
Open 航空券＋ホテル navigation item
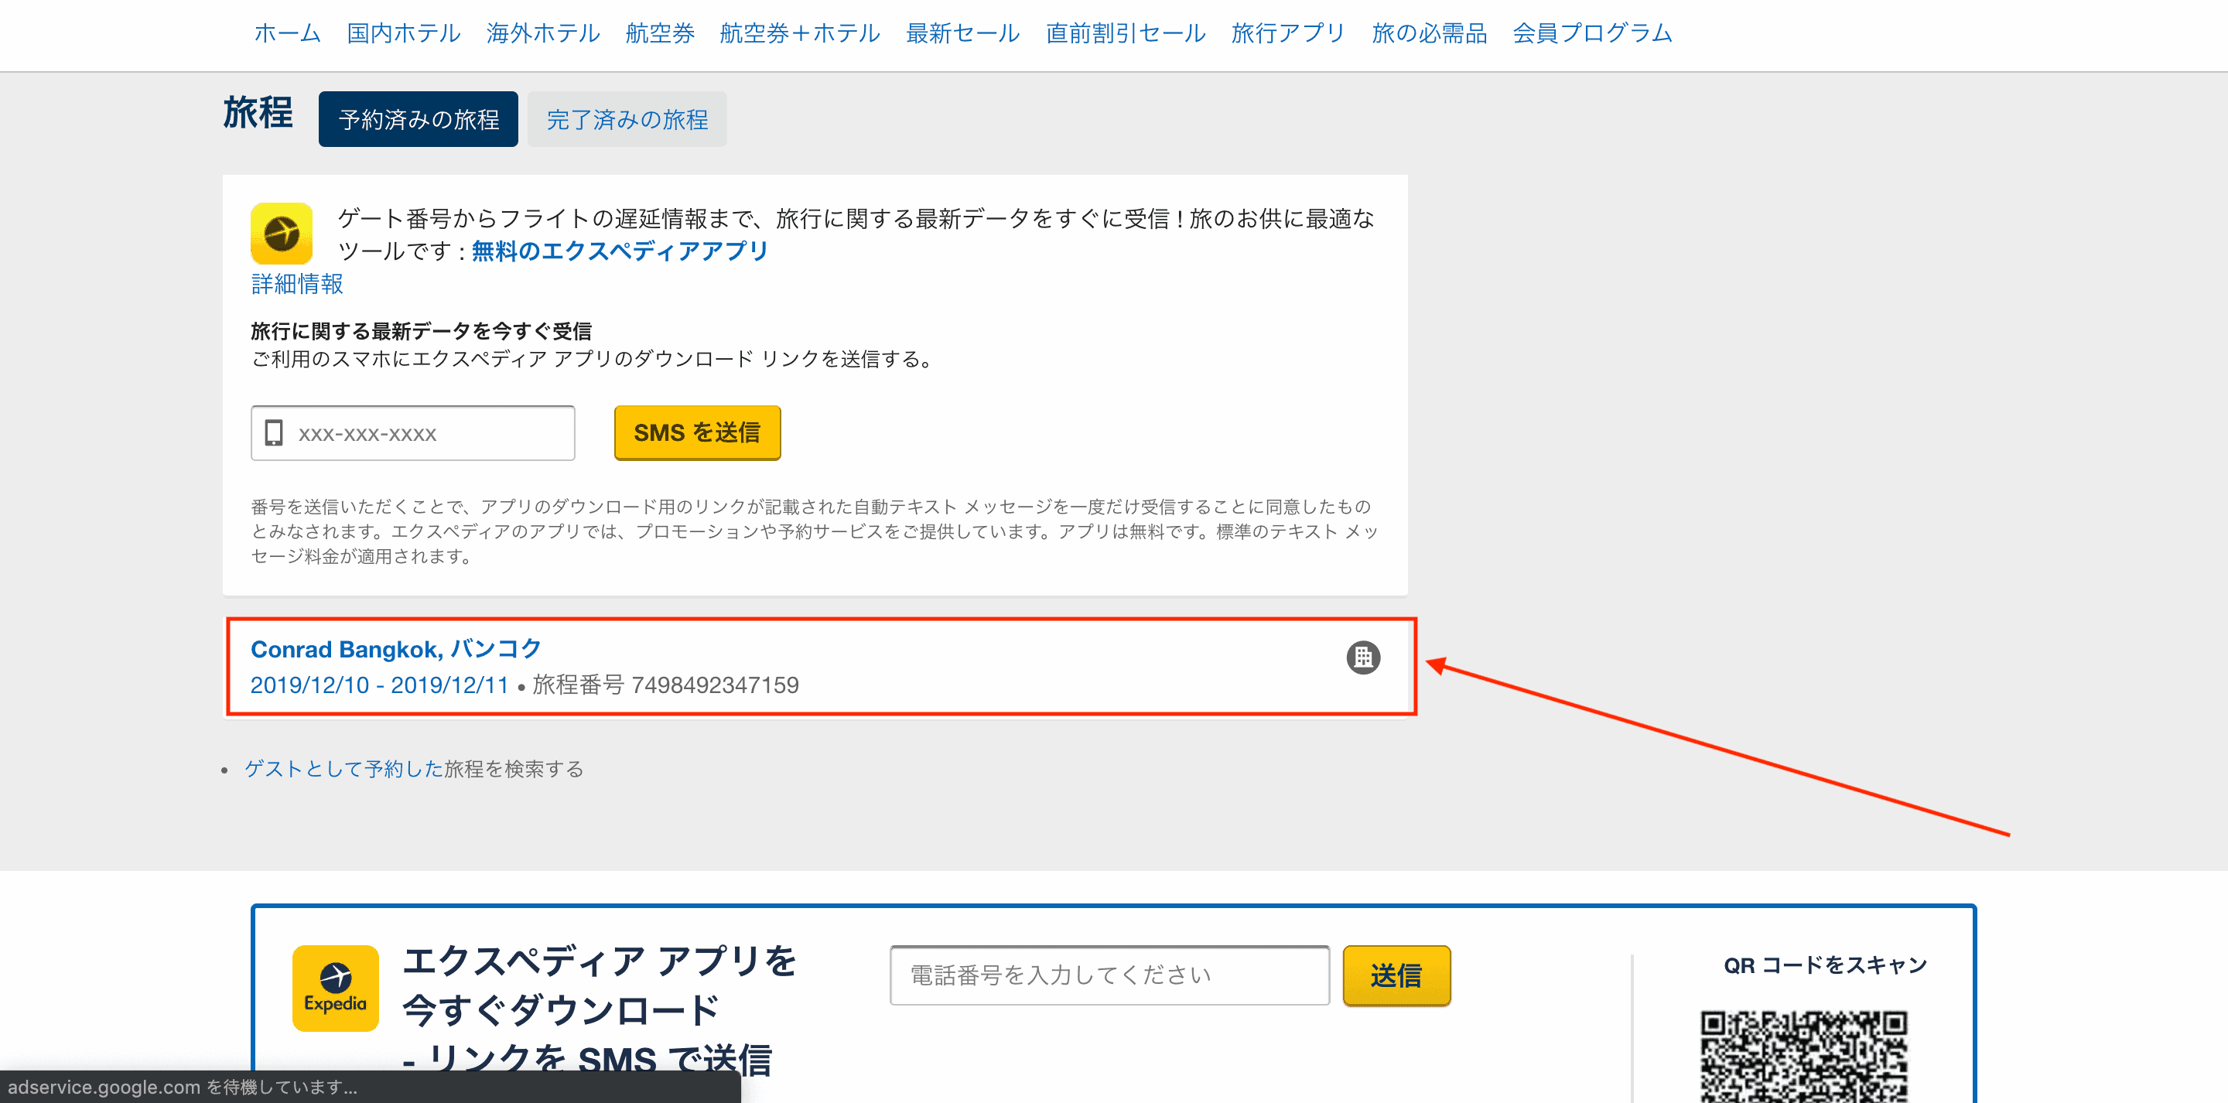[798, 33]
